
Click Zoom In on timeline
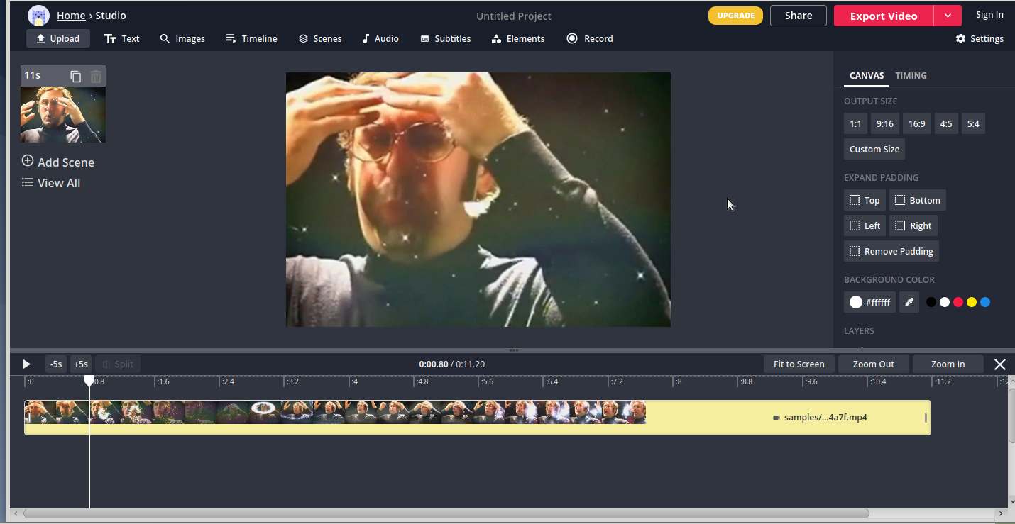[x=948, y=364]
